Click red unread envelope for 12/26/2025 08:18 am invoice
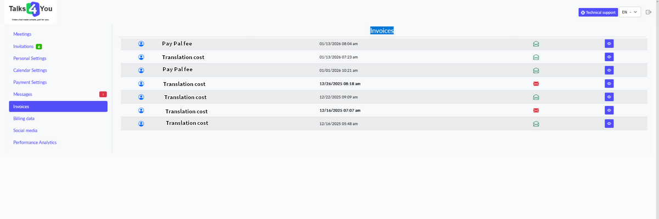 [536, 84]
